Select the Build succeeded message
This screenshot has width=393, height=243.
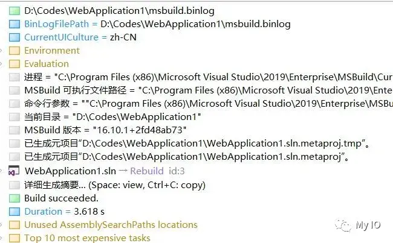pos(61,198)
